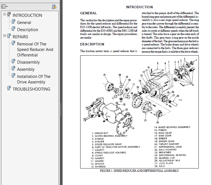Click legend entry '1. PINION NUT'
The width and height of the screenshot is (212, 185).
pos(100,133)
